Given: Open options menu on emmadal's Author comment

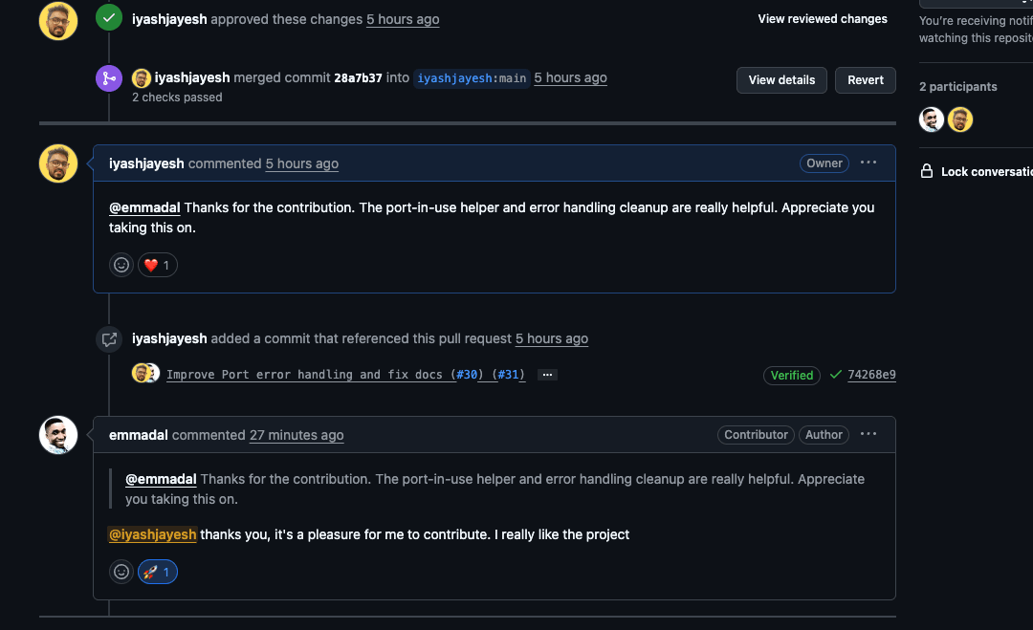Looking at the screenshot, I should (868, 435).
